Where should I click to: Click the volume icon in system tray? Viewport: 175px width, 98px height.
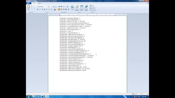click(139, 97)
